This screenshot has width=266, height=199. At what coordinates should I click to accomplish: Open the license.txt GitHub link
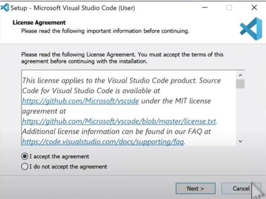click(119, 121)
